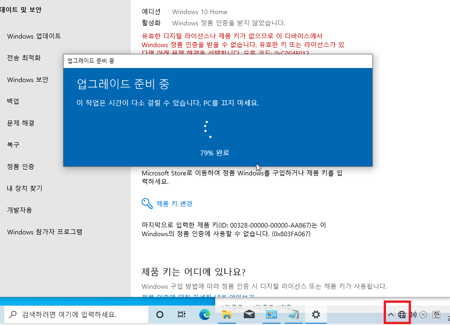Image resolution: width=450 pixels, height=325 pixels.
Task: Open Control Panel taskbar icon
Action: pyautogui.click(x=271, y=315)
